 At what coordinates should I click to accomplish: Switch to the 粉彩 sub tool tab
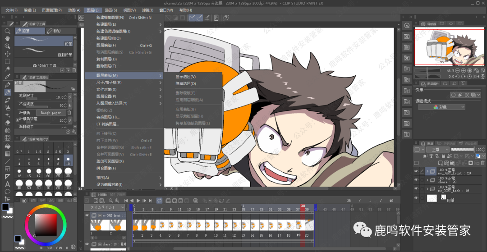[x=57, y=31]
